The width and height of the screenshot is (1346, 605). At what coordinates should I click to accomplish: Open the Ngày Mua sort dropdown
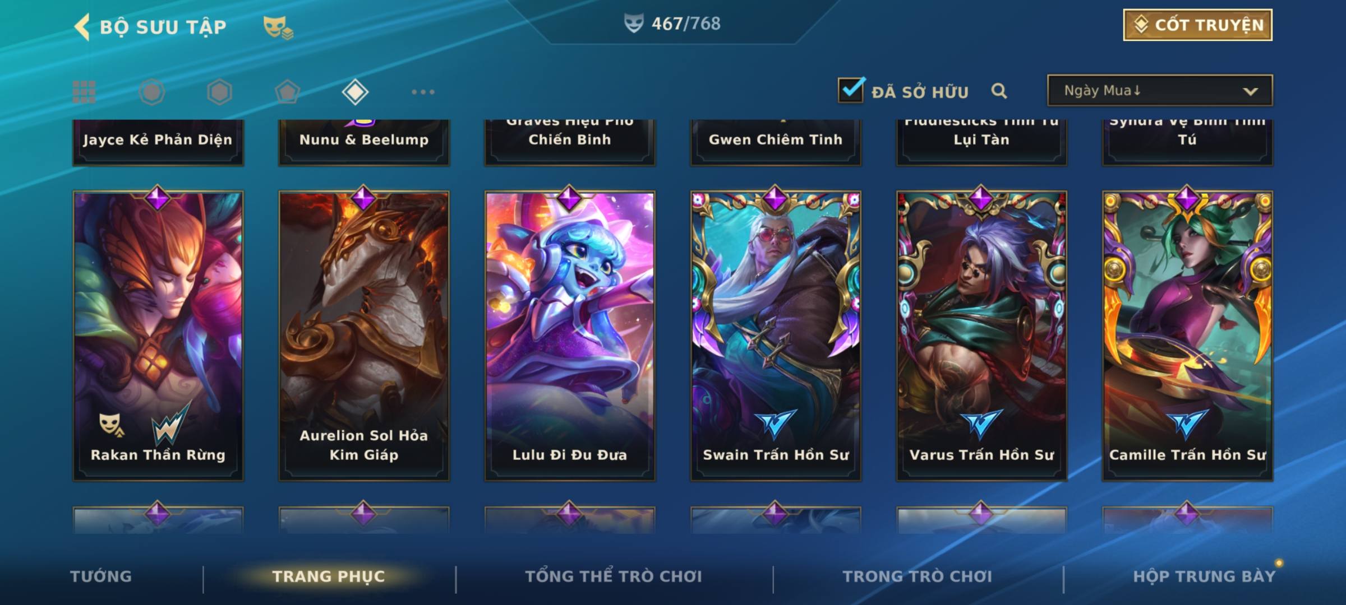click(1160, 90)
